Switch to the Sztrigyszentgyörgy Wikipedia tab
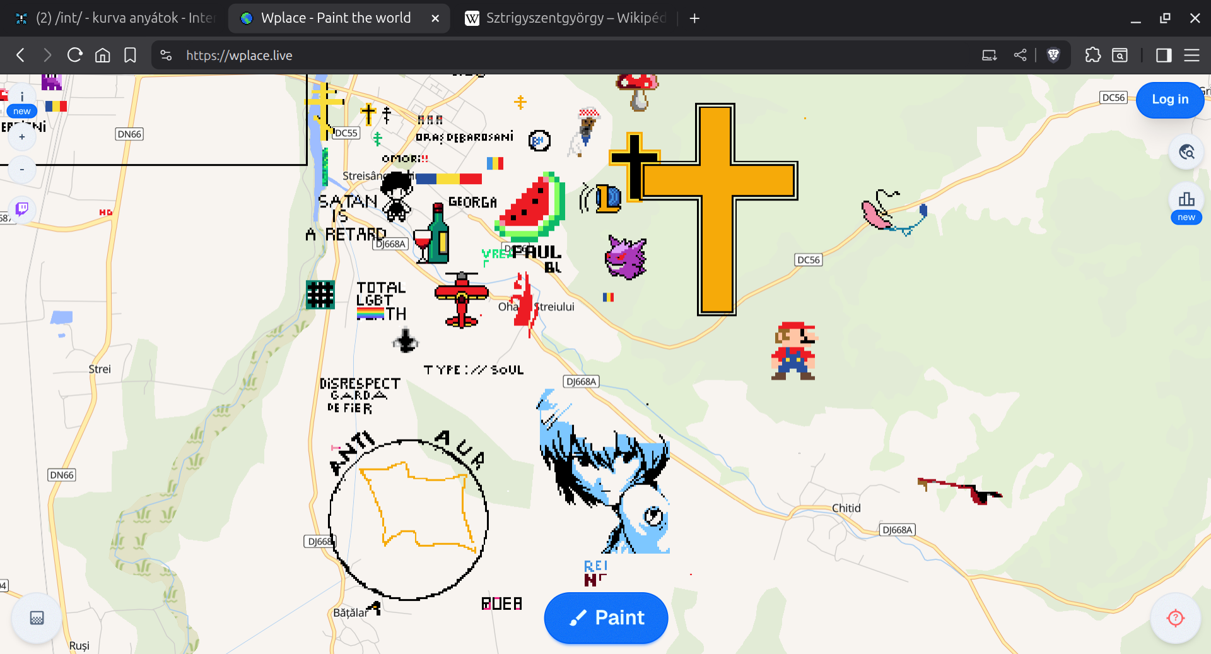The width and height of the screenshot is (1211, 654). 566,18
